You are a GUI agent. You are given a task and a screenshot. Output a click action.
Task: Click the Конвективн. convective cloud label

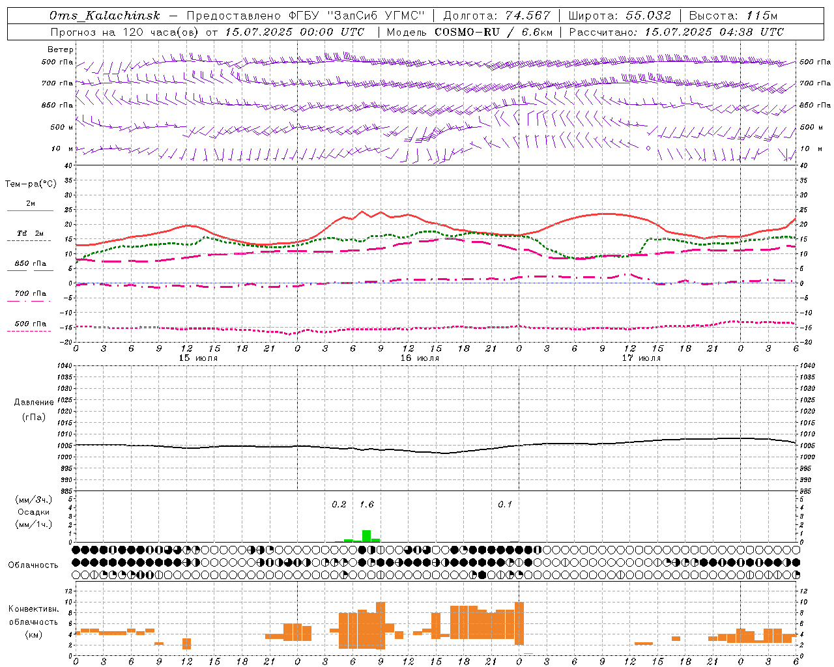33,609
